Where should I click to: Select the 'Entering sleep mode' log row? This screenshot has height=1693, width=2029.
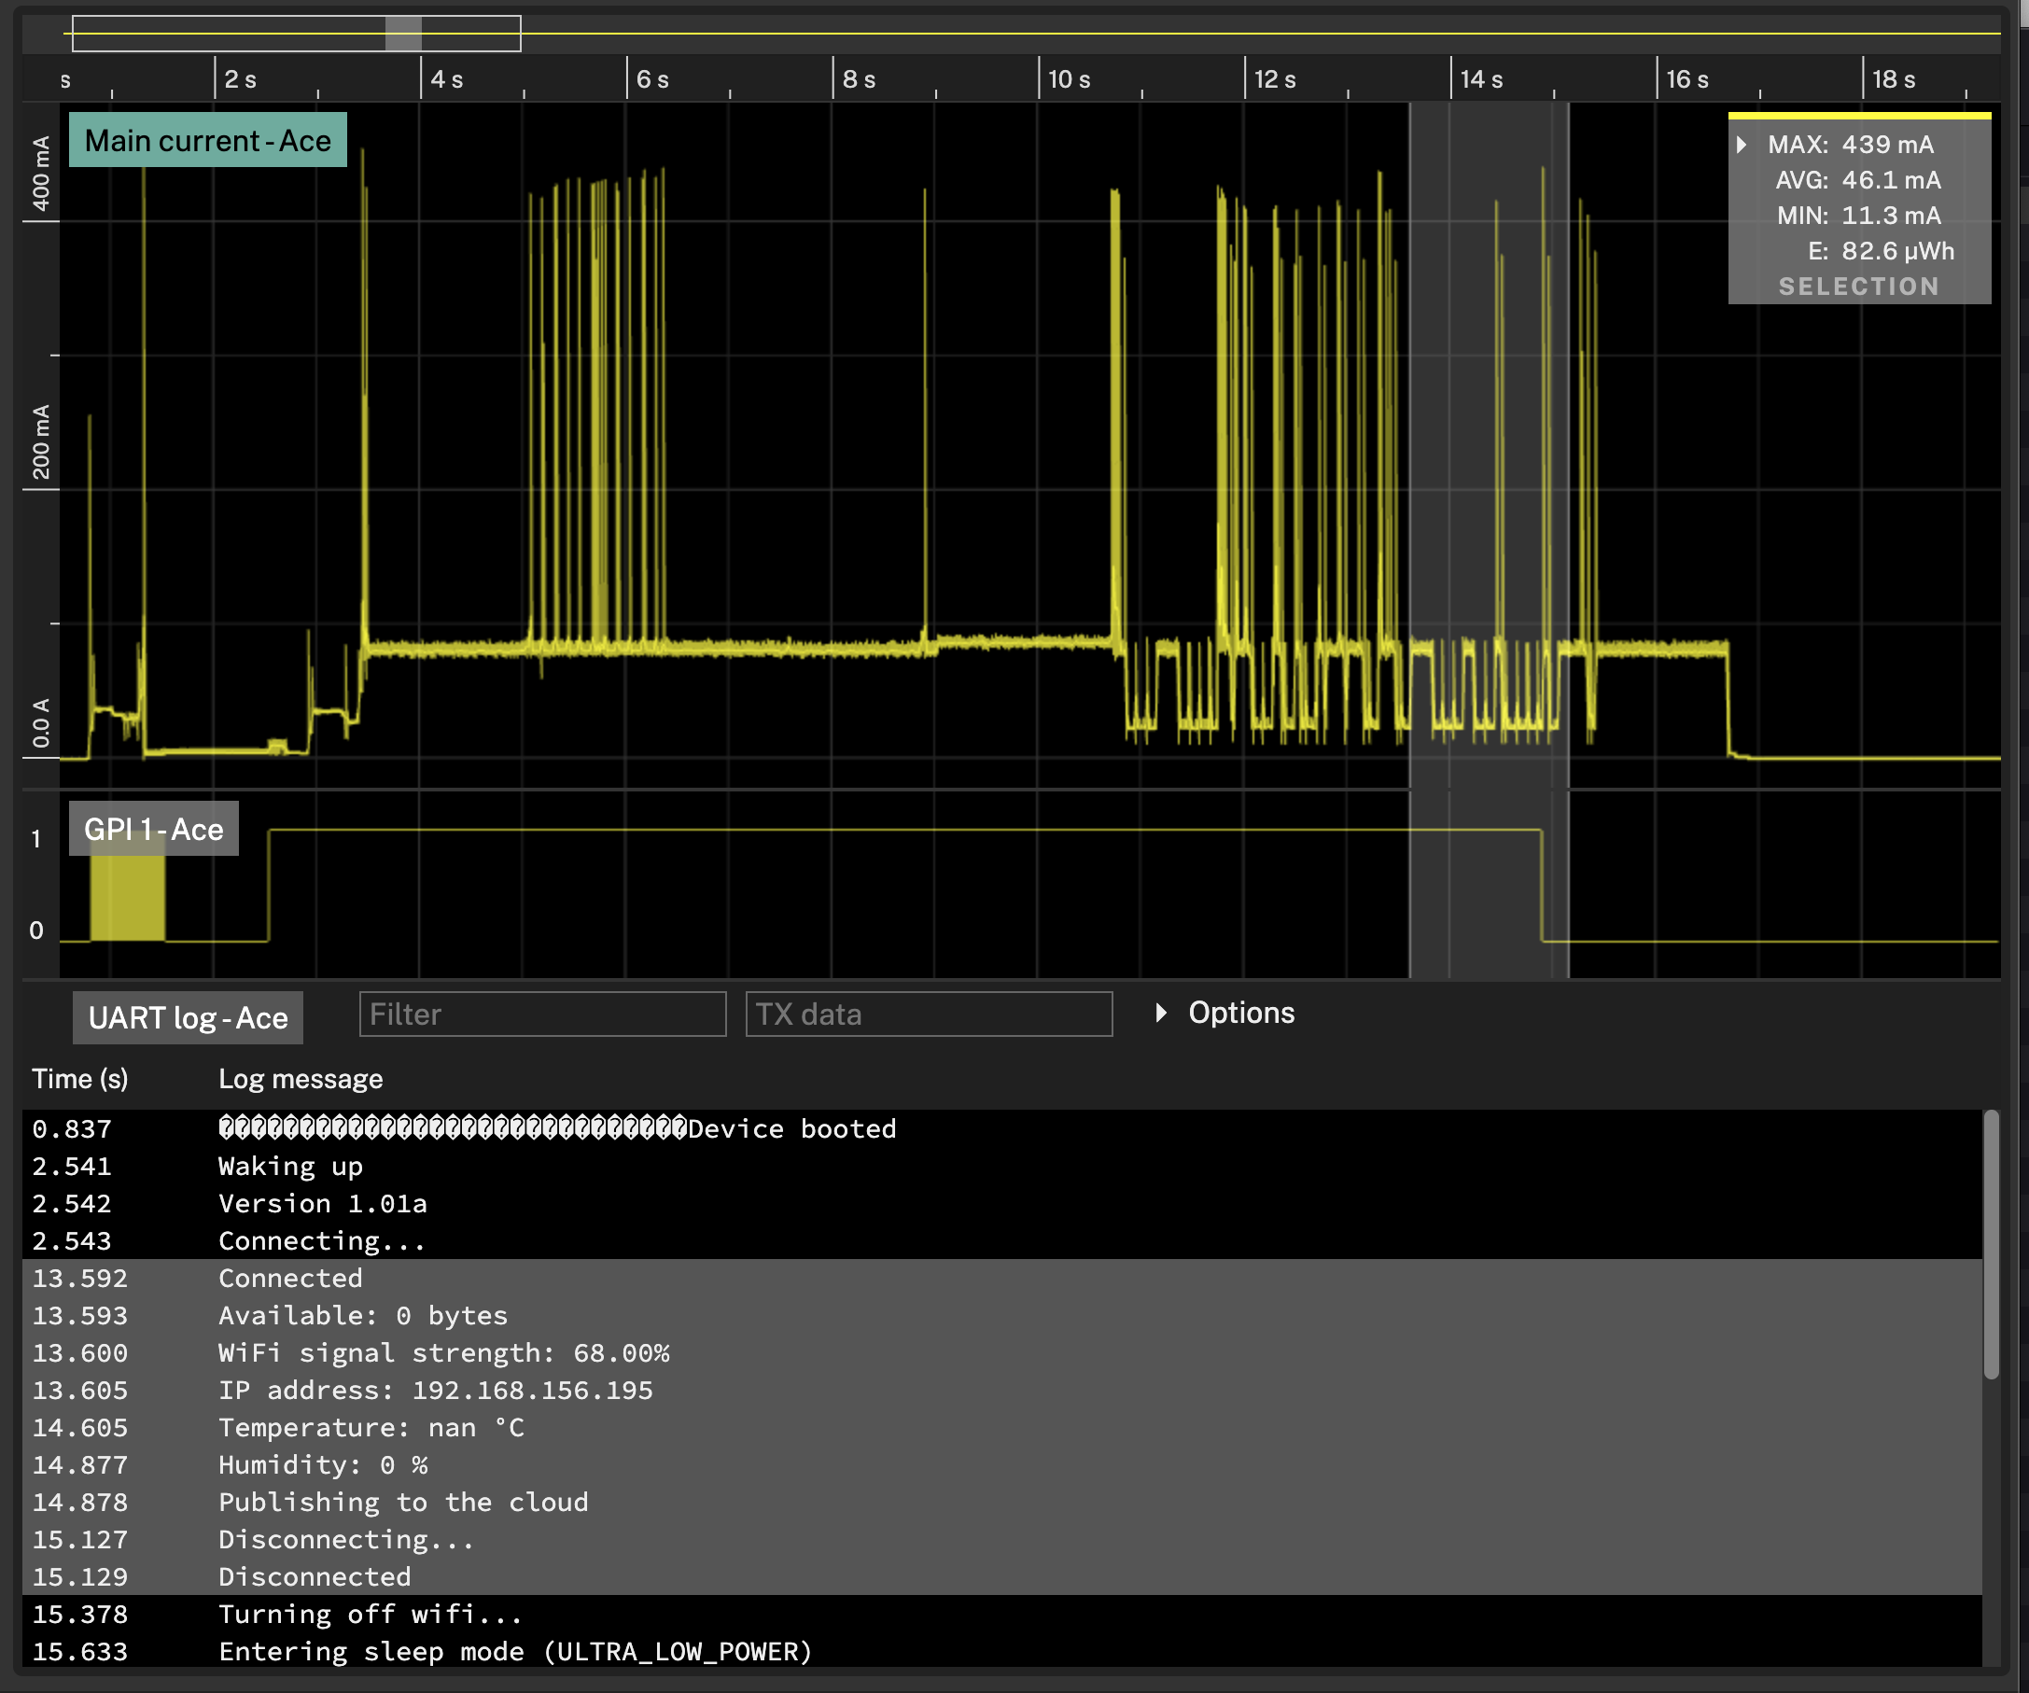pos(515,1651)
